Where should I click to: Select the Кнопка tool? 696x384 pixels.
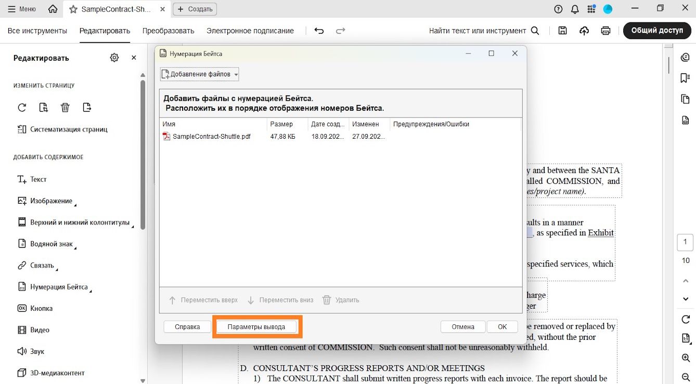click(35, 308)
